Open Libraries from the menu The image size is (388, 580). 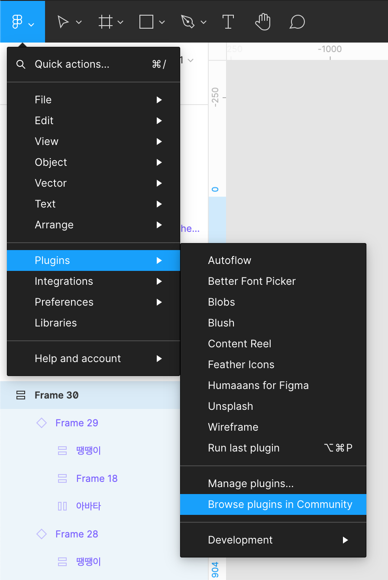[94, 323]
